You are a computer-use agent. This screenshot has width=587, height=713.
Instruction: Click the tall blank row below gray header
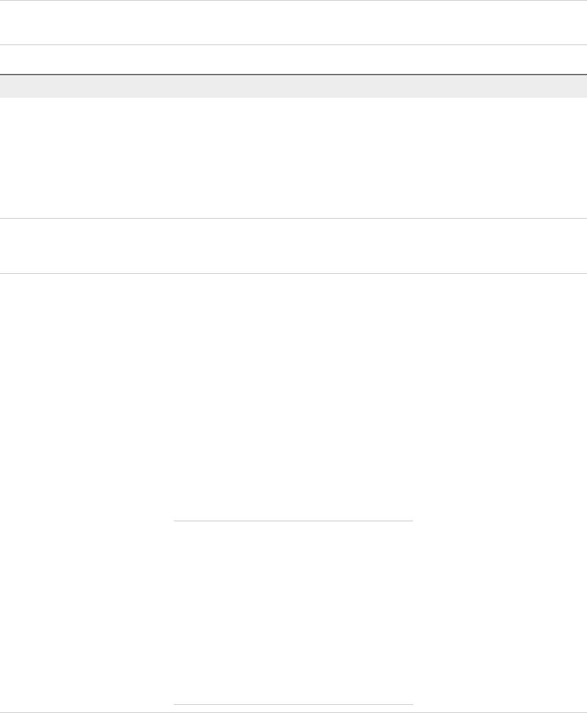click(293, 158)
